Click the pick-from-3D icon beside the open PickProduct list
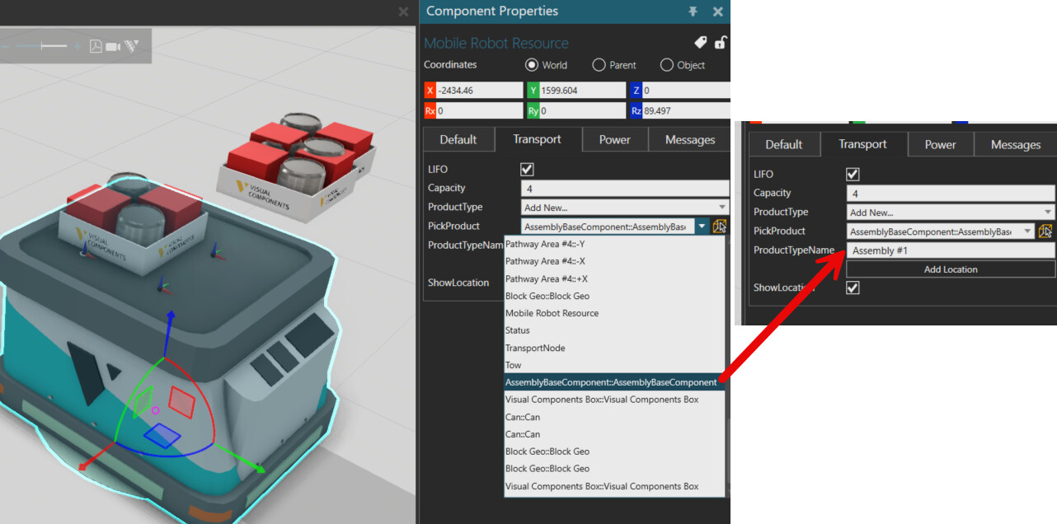Viewport: 1057px width, 524px height. 719,227
